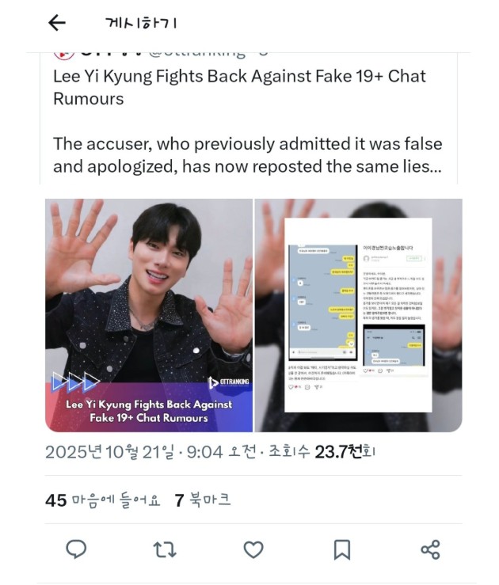Open the left Lee Yi Kyung photo

(149, 315)
